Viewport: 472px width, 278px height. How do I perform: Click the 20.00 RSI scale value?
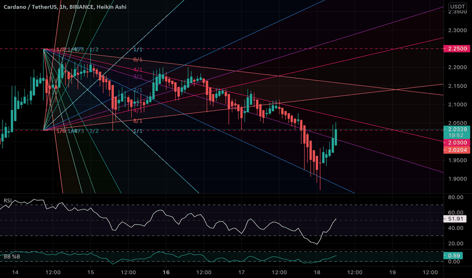point(455,244)
